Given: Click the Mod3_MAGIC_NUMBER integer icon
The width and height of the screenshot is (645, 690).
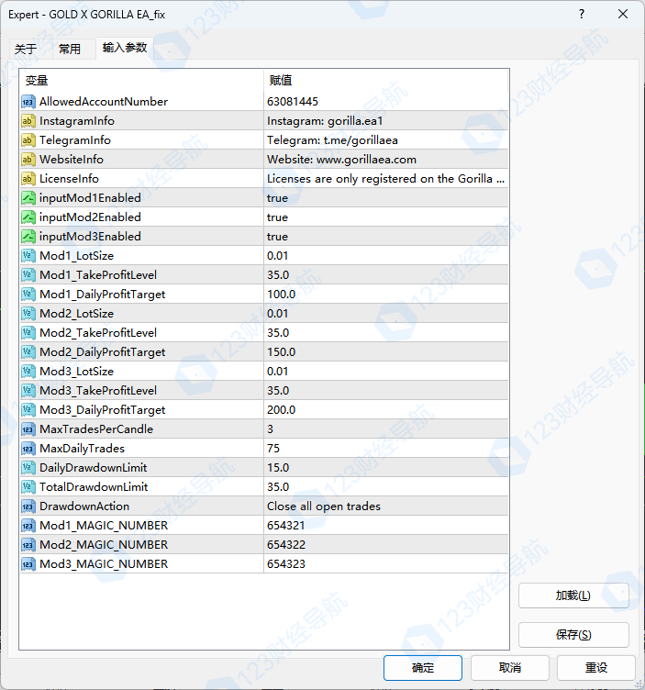Looking at the screenshot, I should (28, 564).
